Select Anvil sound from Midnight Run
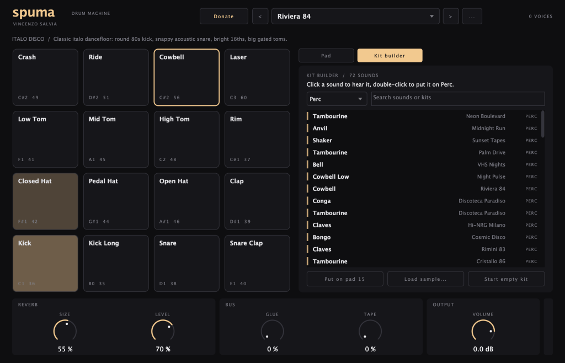The height and width of the screenshot is (363, 565). pos(423,128)
